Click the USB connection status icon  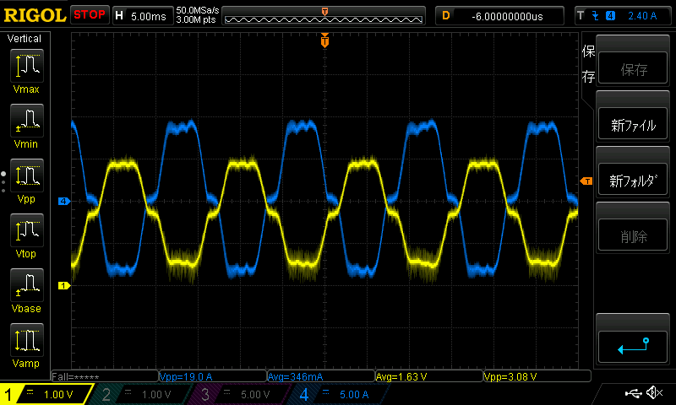pyautogui.click(x=633, y=392)
